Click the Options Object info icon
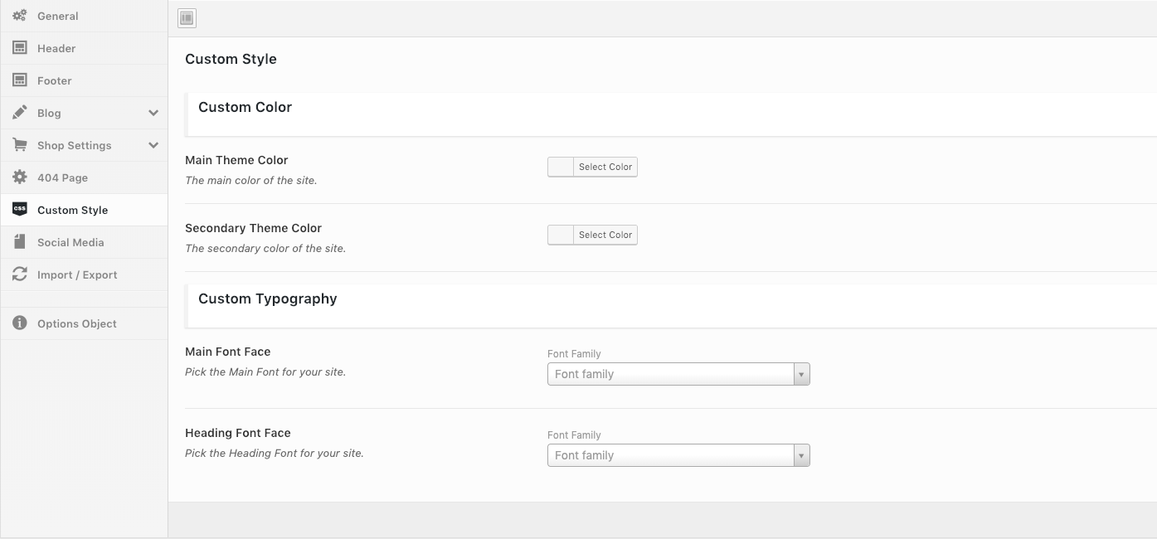Viewport: 1157px width, 539px height. pyautogui.click(x=20, y=323)
